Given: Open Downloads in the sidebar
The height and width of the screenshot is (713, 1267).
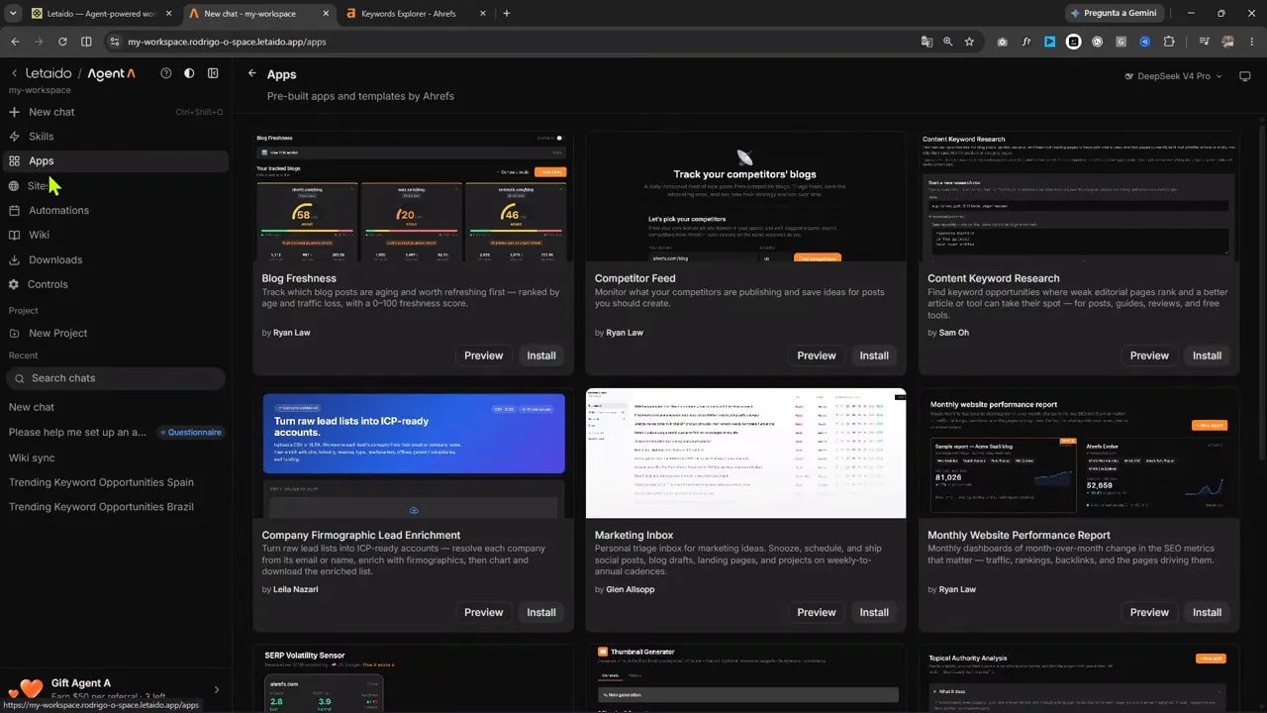Looking at the screenshot, I should [x=116, y=259].
